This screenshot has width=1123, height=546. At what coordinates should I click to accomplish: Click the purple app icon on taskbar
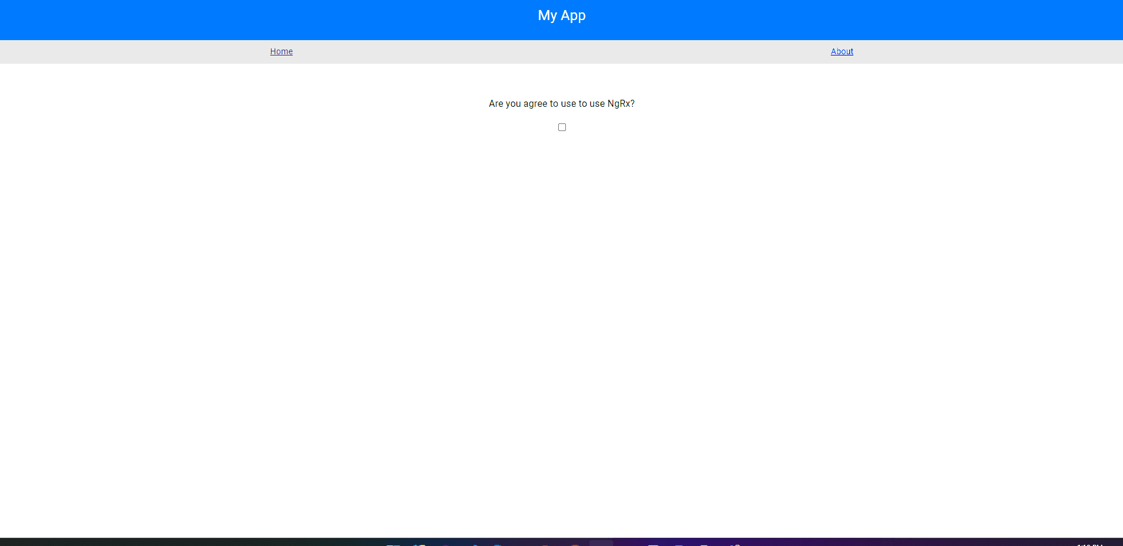445,544
